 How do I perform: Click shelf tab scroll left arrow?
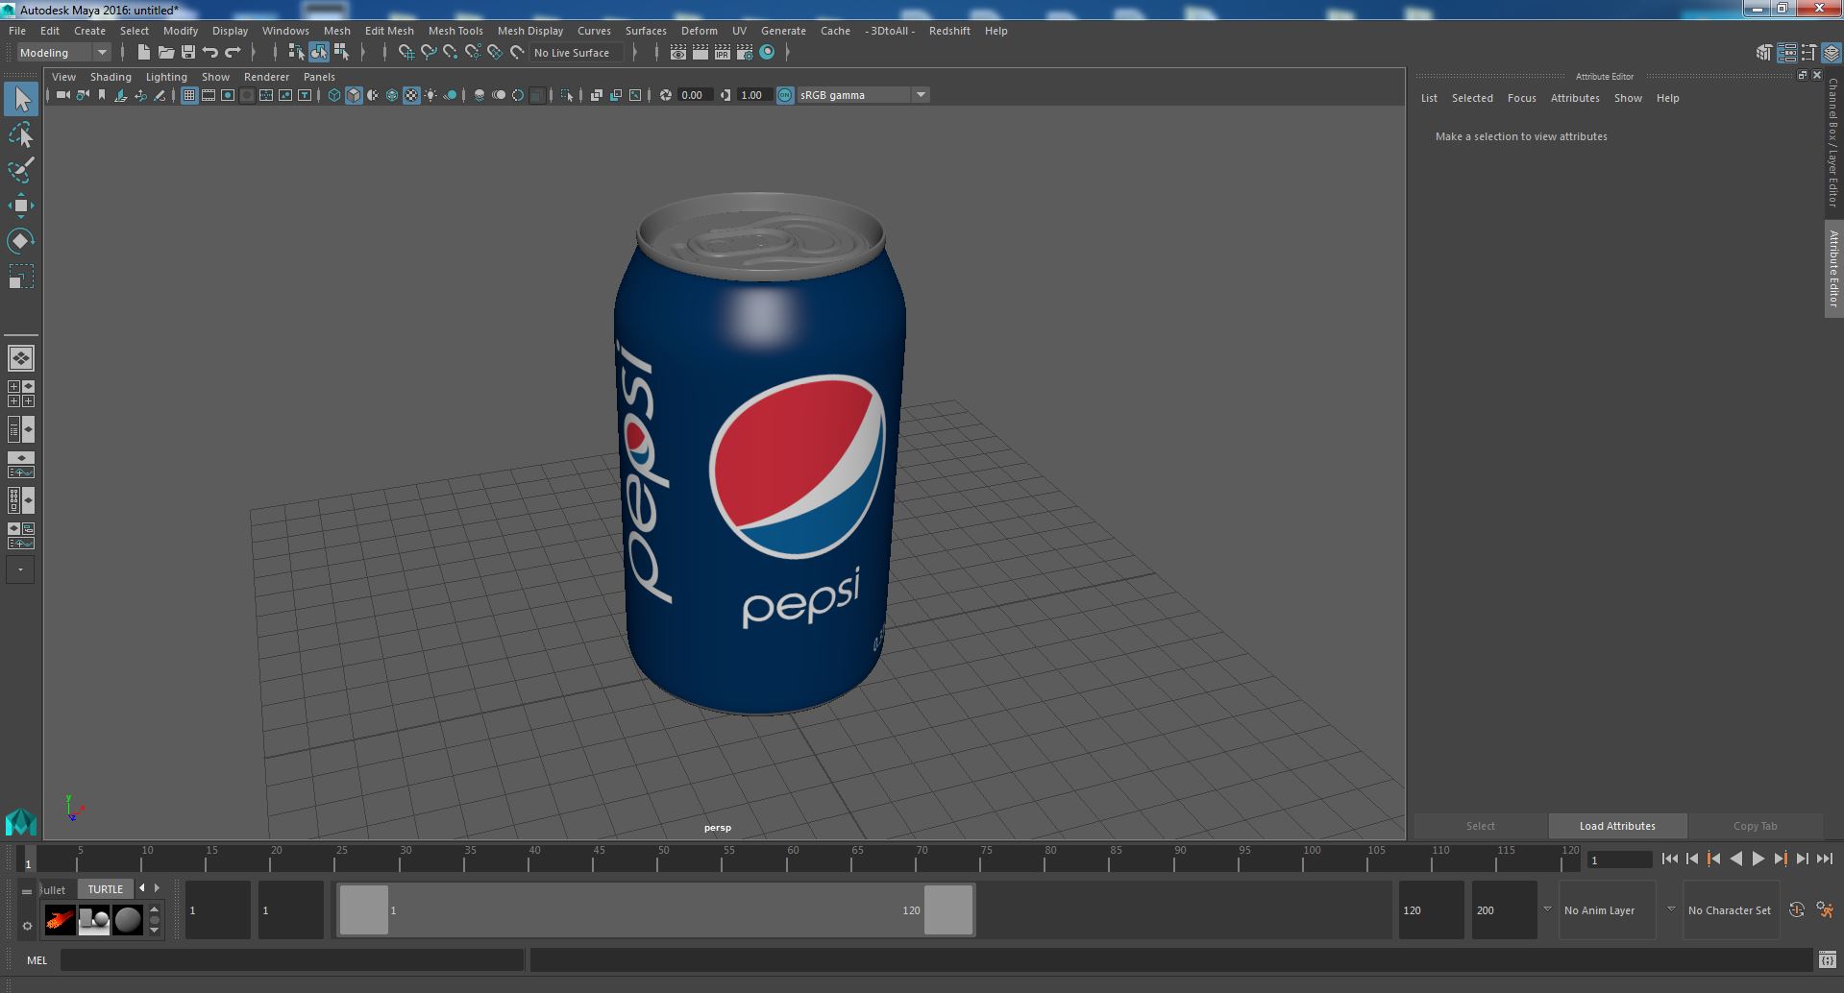tap(142, 888)
